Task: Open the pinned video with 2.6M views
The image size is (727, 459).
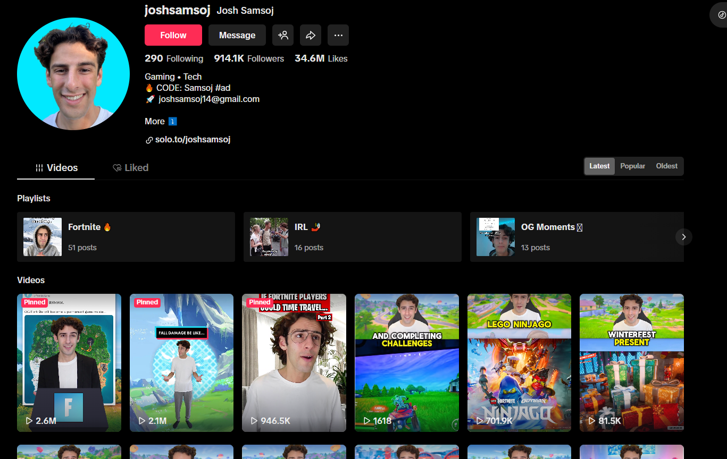Action: (x=69, y=363)
